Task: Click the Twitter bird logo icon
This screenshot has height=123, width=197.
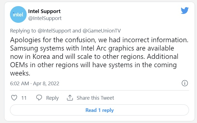Action: [x=185, y=11]
